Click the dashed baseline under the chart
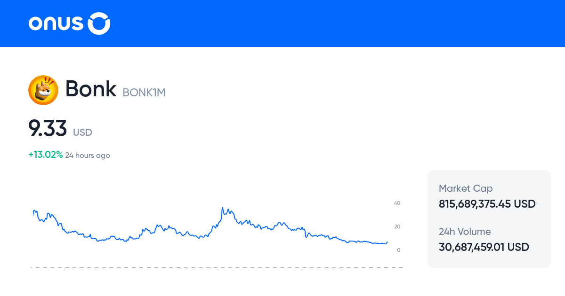The height and width of the screenshot is (296, 565). pos(217,268)
